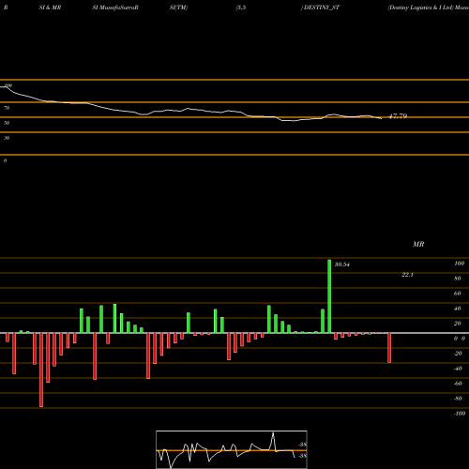The height and width of the screenshot is (469, 469).
Task: Click the 30.54 value beside tallest green bar
Action: coord(342,265)
